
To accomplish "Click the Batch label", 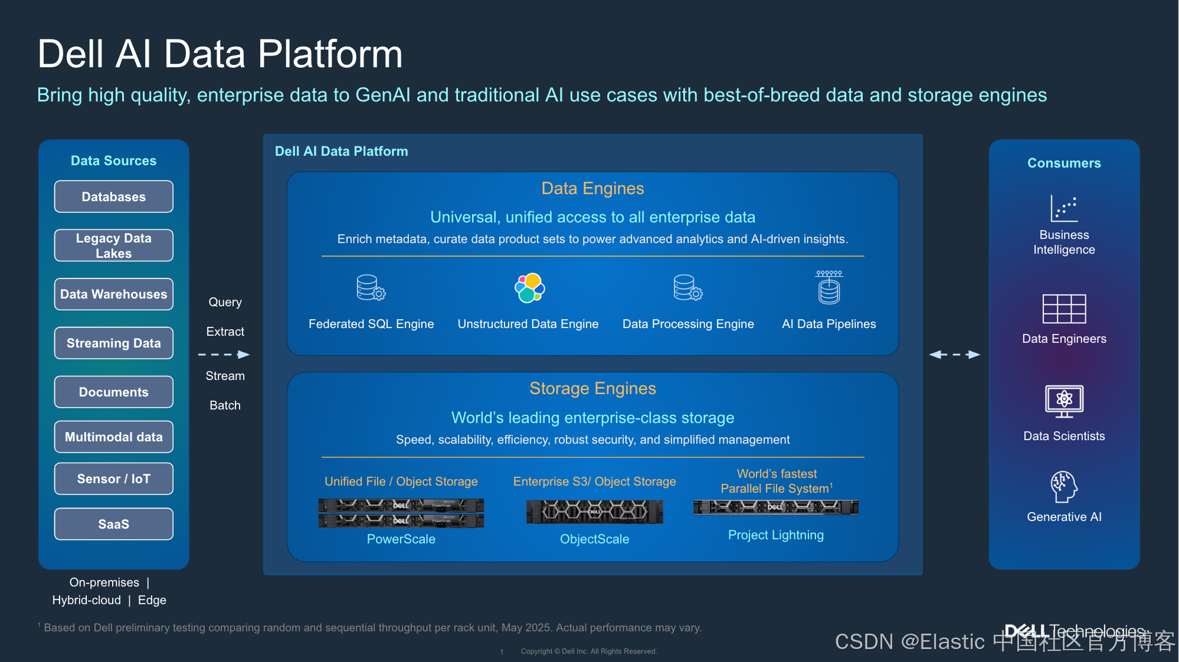I will pyautogui.click(x=225, y=405).
